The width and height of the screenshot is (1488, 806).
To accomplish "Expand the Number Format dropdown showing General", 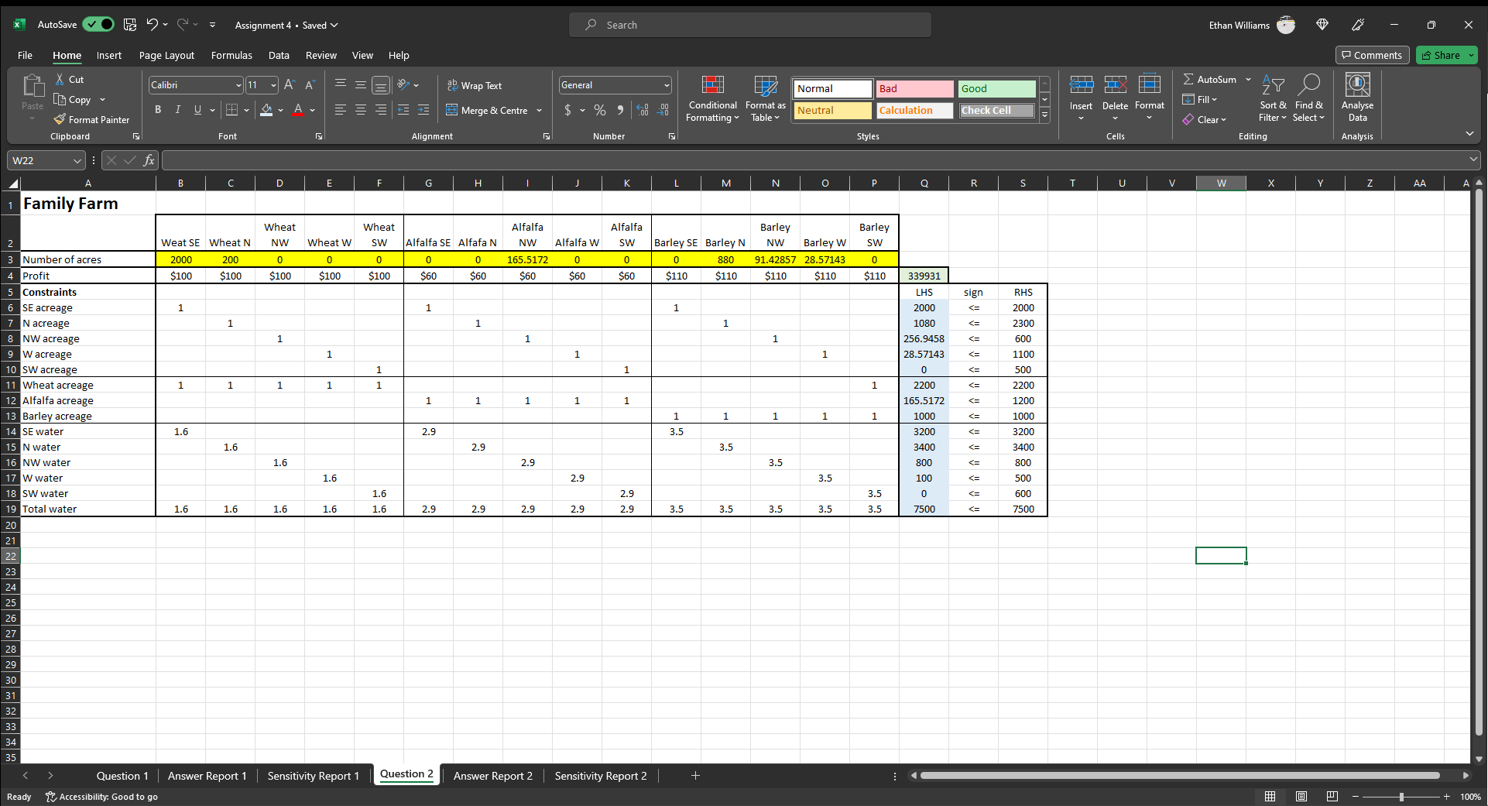I will tap(666, 85).
